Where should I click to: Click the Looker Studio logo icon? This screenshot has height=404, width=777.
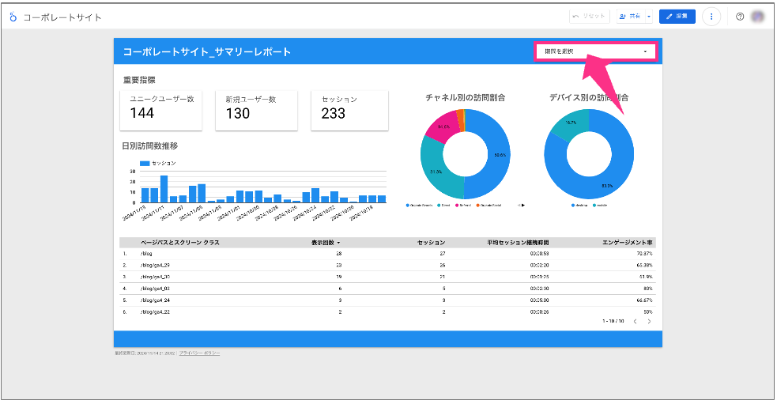point(13,17)
